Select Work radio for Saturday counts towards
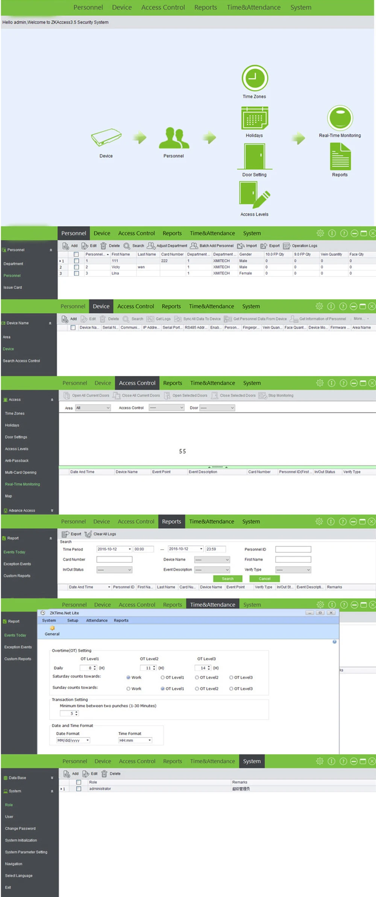Screen dimensions: 376x897 (x=128, y=677)
